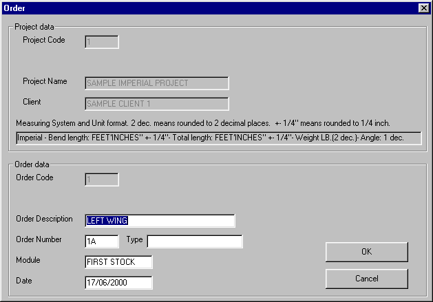
Task: Click the OK button
Action: (x=366, y=252)
